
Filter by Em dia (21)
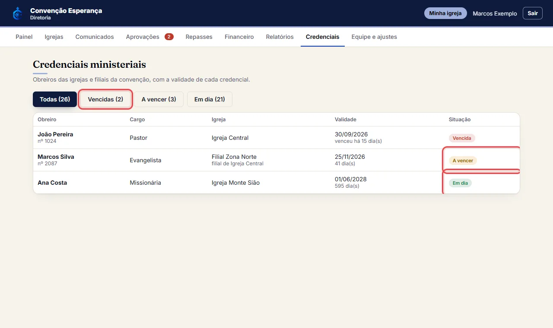click(210, 99)
